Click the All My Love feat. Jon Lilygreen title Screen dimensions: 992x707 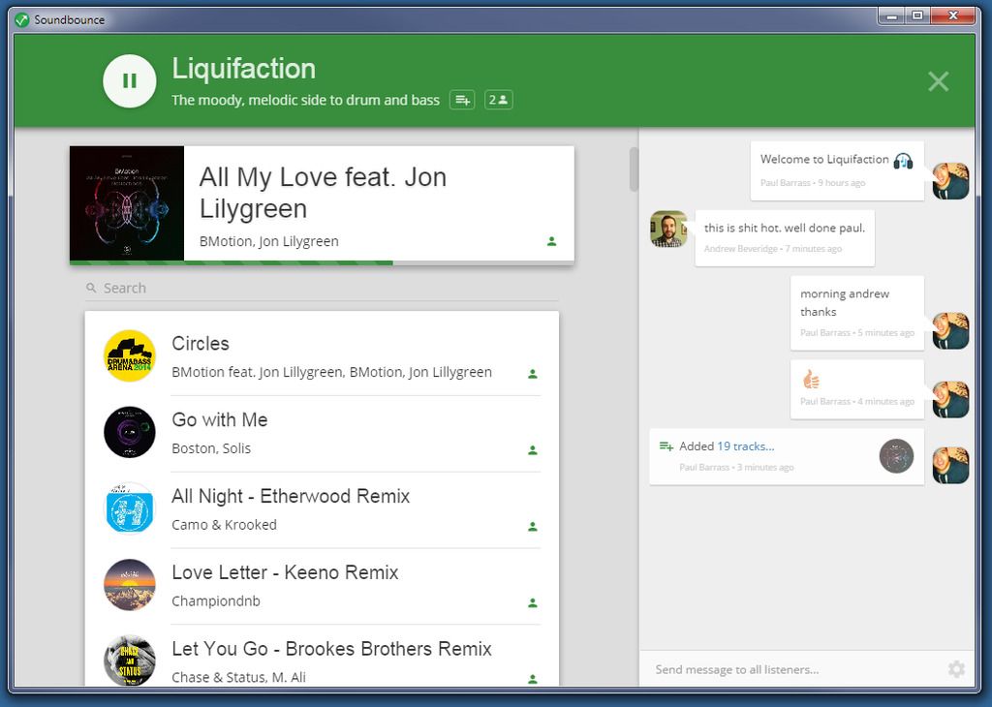[x=324, y=193]
